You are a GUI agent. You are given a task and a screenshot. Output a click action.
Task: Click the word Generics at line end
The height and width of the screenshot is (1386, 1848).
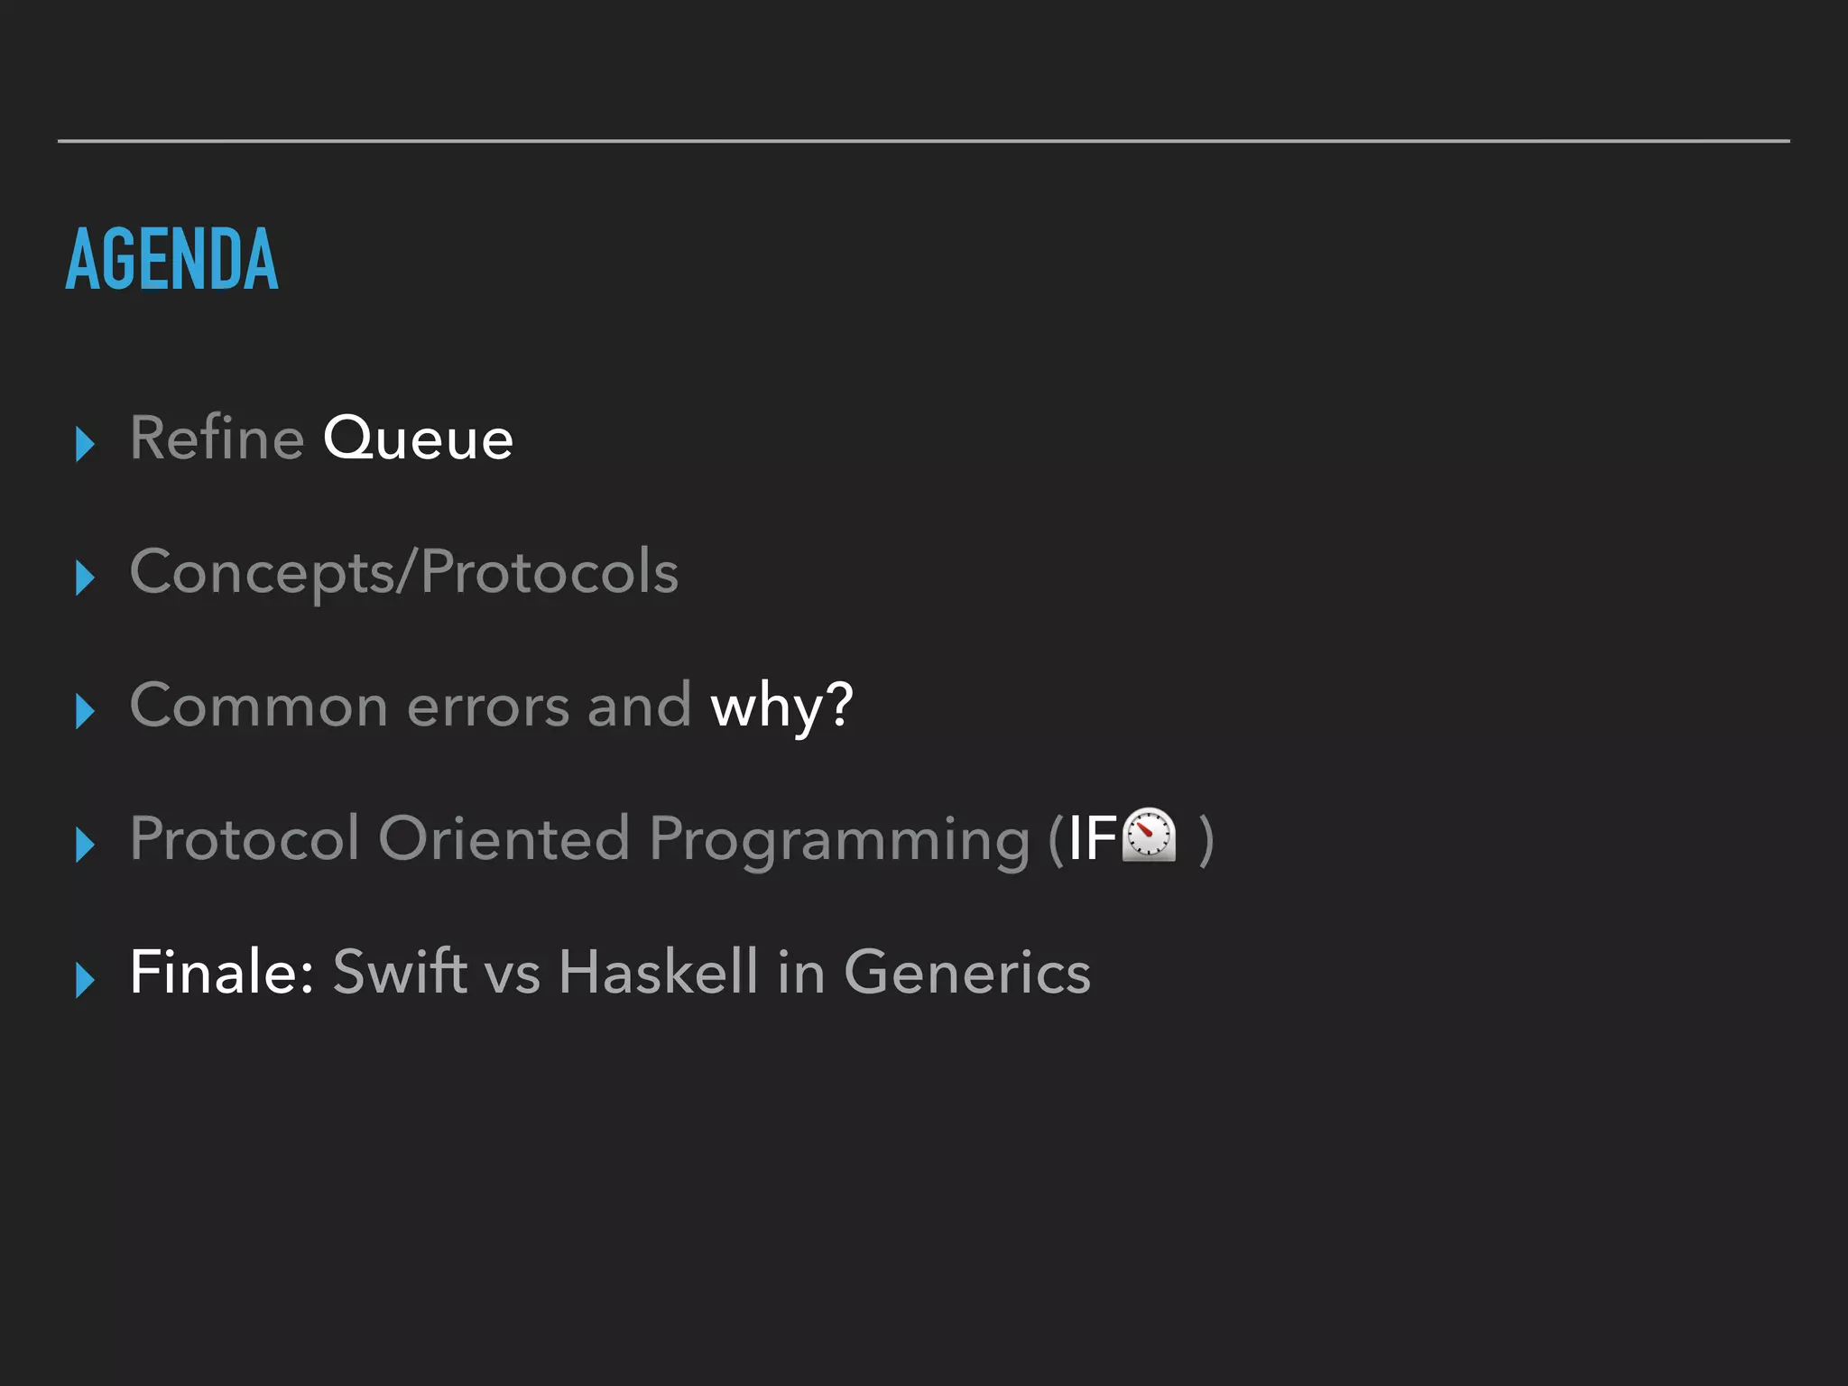(966, 973)
